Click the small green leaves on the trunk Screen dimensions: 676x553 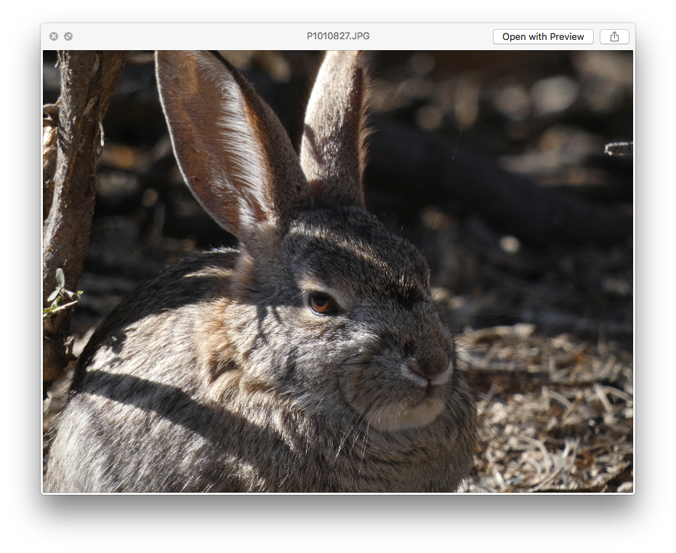(60, 292)
